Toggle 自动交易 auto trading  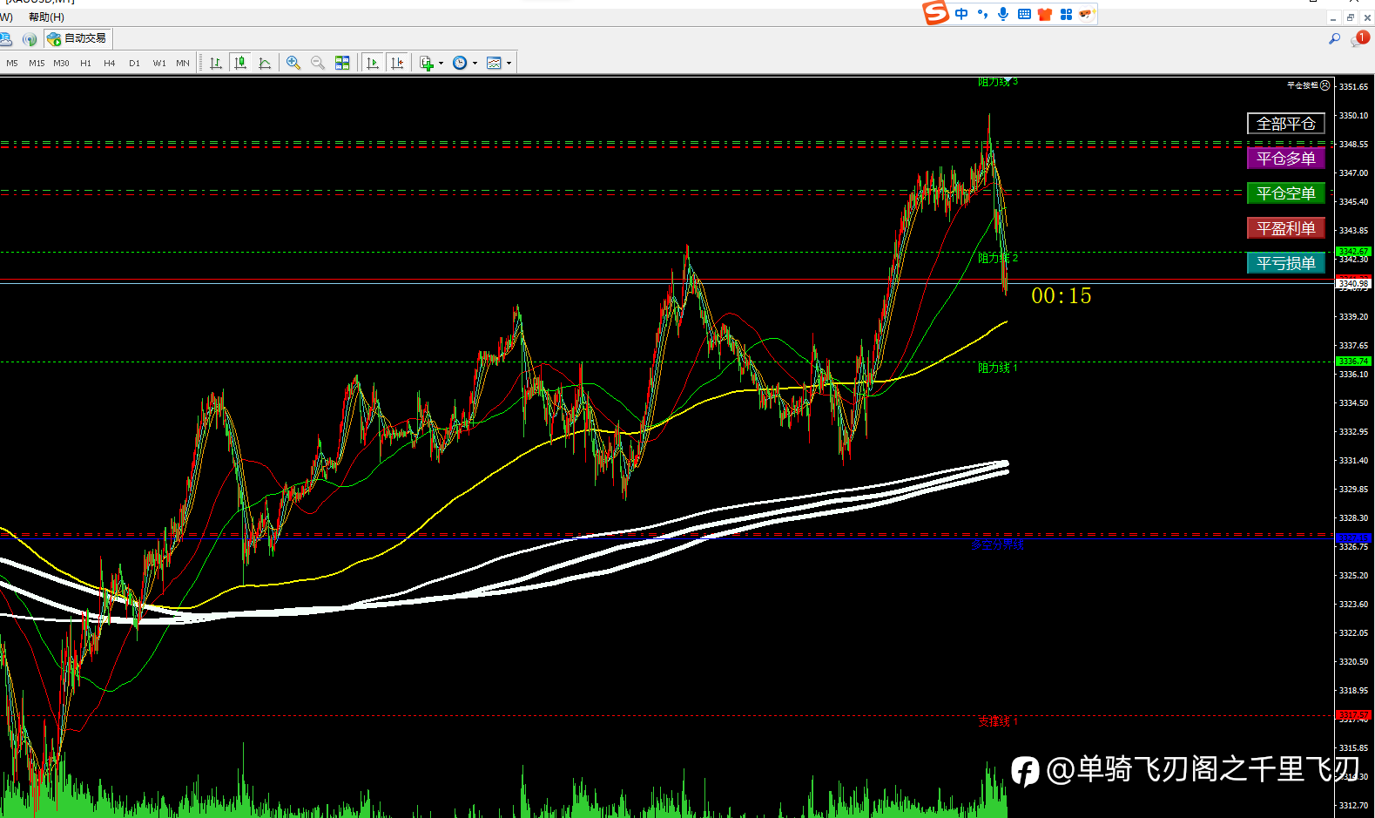[78, 38]
